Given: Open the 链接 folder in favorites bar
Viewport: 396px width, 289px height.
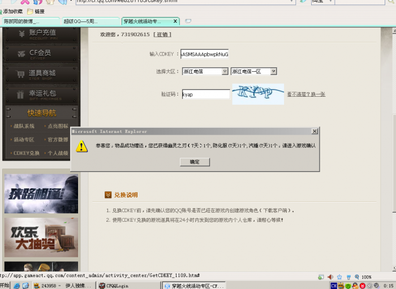Looking at the screenshot, I should [36, 11].
